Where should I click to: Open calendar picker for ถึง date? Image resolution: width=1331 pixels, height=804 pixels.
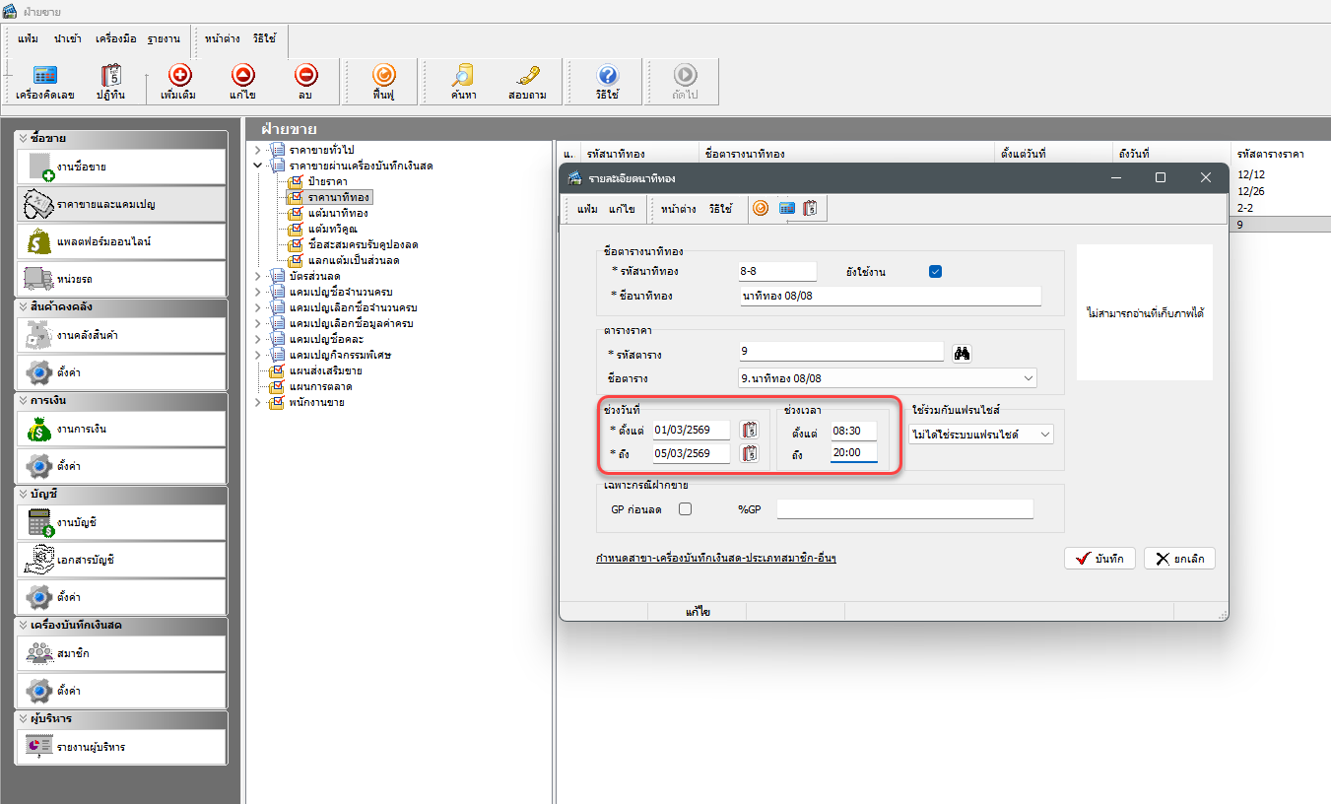750,453
